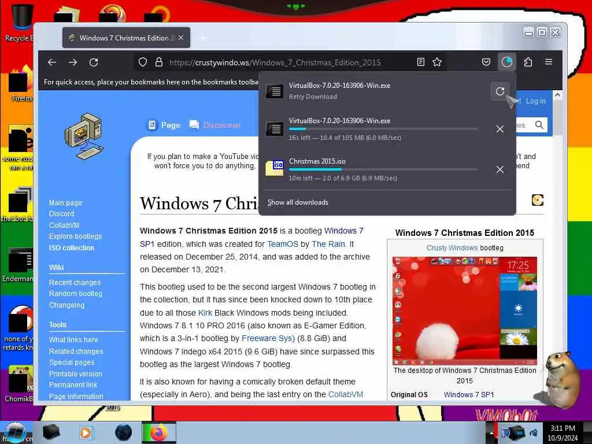Viewport: 592px width, 444px height.
Task: Open Windows 7 SP1 infobox link
Action: (x=469, y=394)
